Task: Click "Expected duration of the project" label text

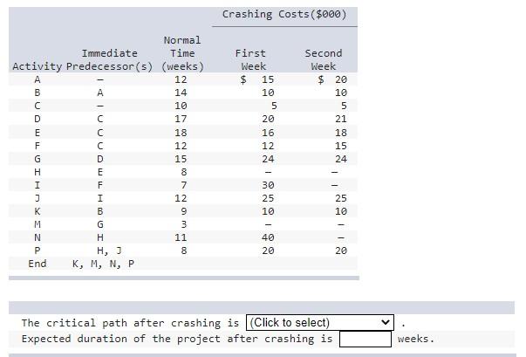Action: [x=121, y=339]
